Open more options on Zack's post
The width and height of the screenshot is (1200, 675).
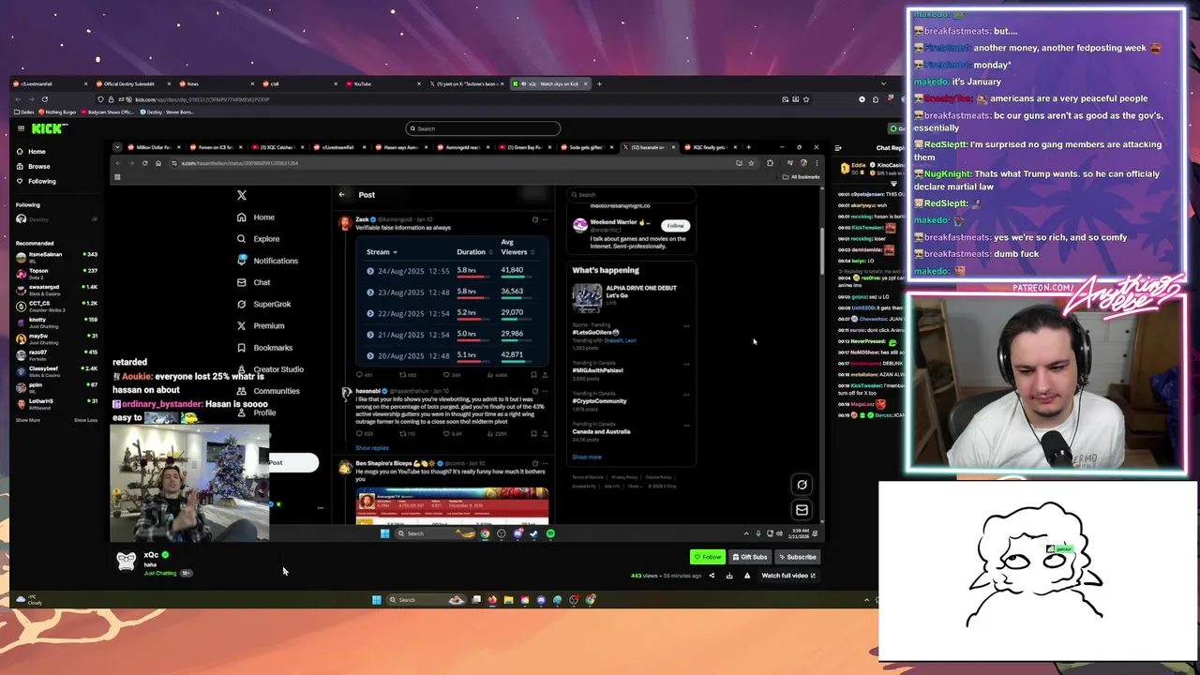pyautogui.click(x=546, y=219)
